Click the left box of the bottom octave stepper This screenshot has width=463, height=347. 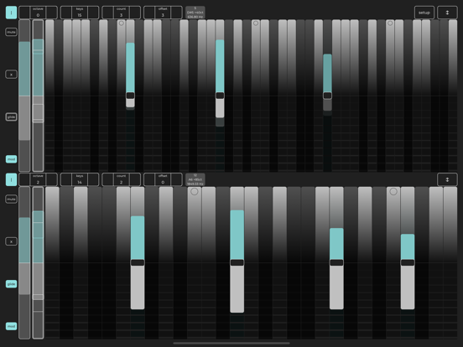coord(24,179)
